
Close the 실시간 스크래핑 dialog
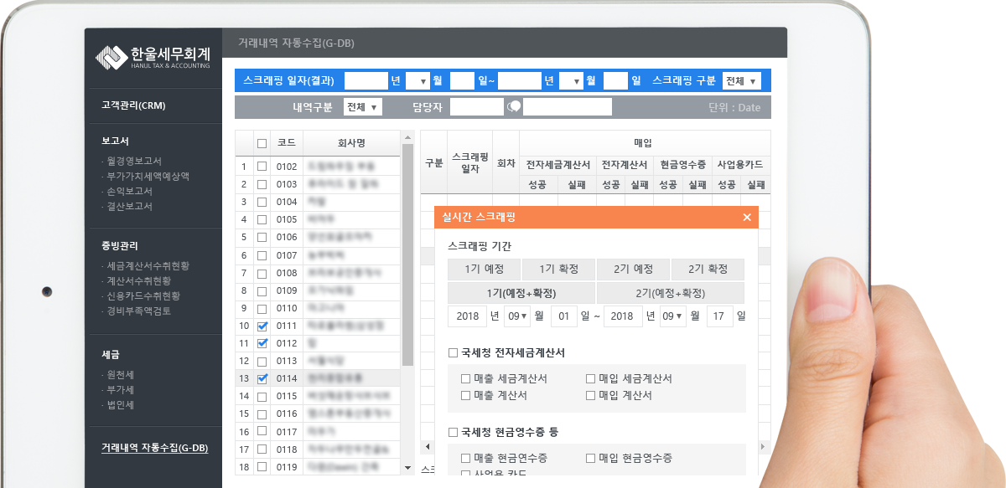click(x=747, y=217)
